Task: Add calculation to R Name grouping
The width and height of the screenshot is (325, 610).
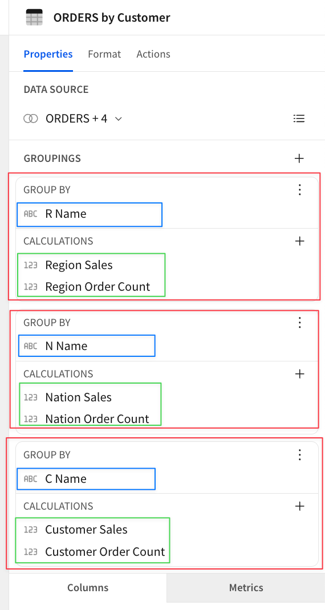Action: point(299,241)
